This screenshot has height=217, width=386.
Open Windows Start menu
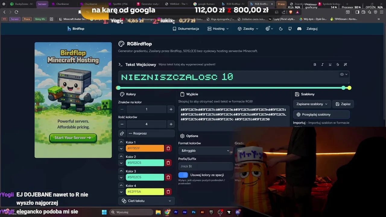point(104,212)
